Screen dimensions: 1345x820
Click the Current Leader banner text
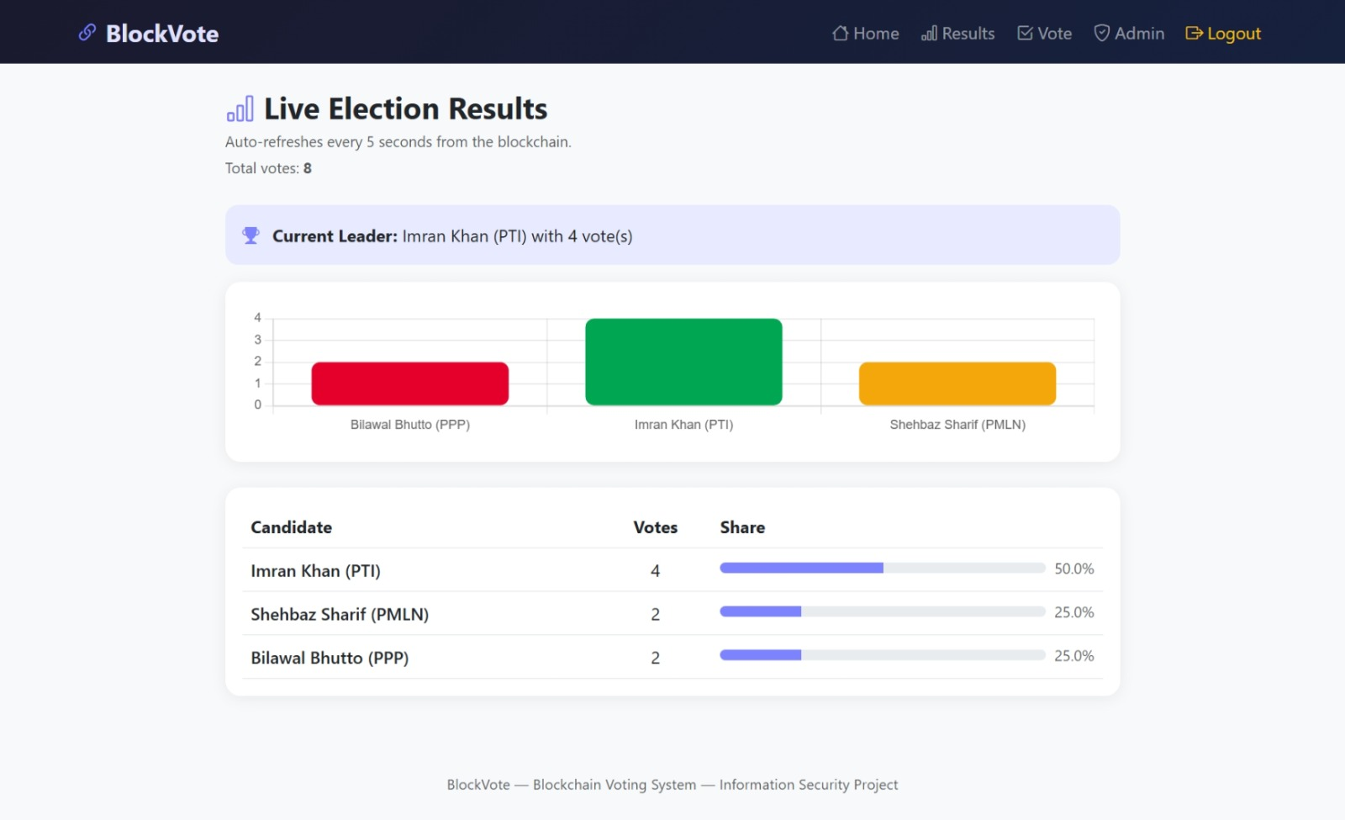pos(452,236)
